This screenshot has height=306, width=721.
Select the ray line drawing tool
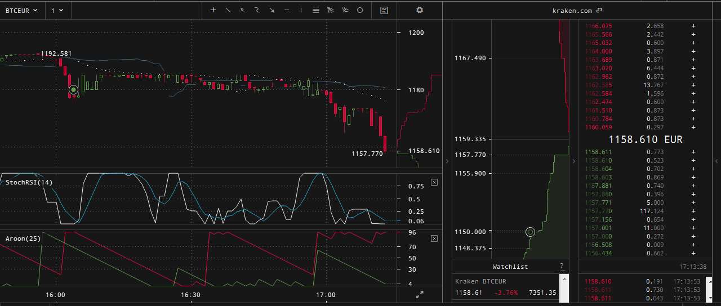click(x=242, y=10)
